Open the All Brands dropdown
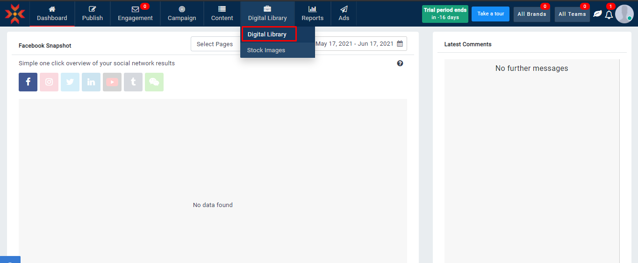 coord(531,14)
